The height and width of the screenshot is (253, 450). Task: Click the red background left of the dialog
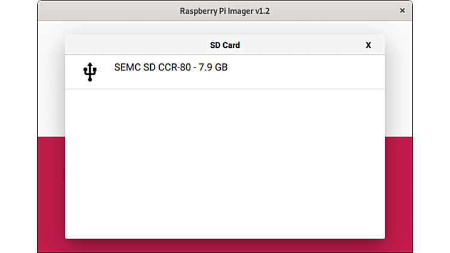point(51,191)
